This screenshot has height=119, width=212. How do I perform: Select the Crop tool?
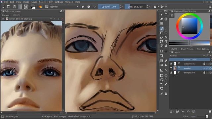162,55
